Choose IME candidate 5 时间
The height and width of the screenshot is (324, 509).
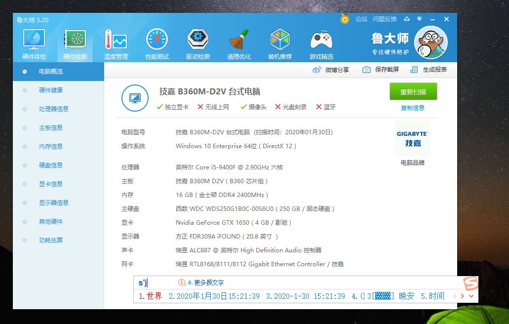point(432,296)
